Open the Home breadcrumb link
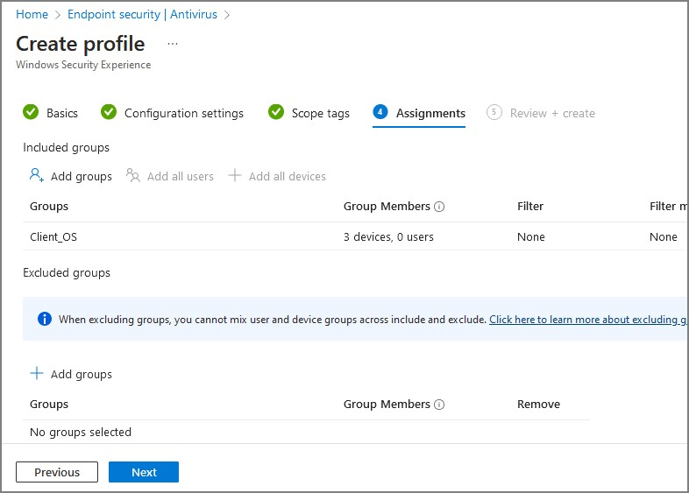The image size is (689, 493). click(x=32, y=15)
